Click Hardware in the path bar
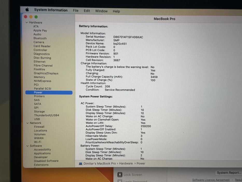 [126, 164]
